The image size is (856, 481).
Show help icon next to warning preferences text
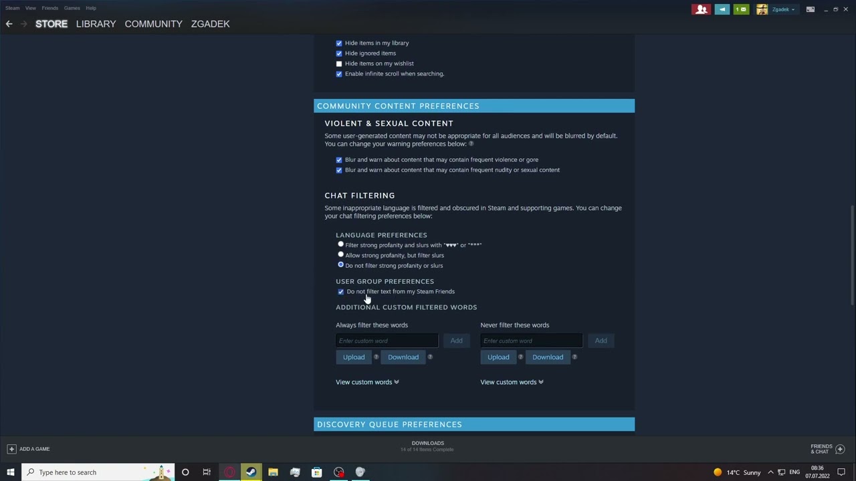(471, 144)
